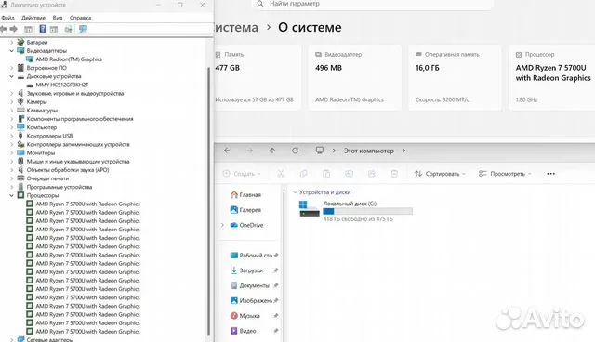Collapse Устройства и диски group
This screenshot has height=342, width=595.
click(x=295, y=192)
